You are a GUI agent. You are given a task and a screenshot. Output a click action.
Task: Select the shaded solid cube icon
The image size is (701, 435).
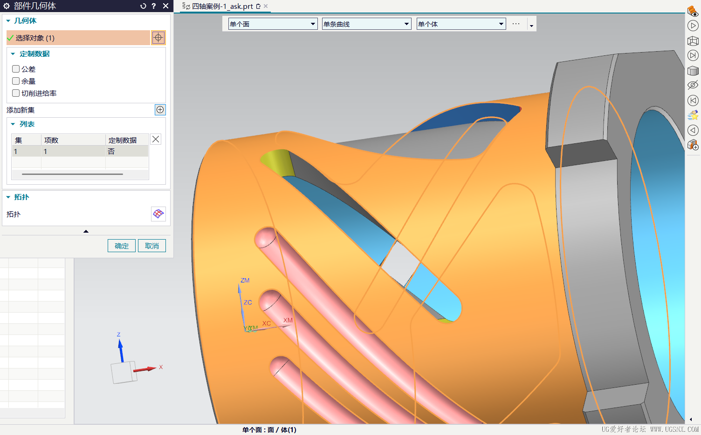tap(693, 71)
